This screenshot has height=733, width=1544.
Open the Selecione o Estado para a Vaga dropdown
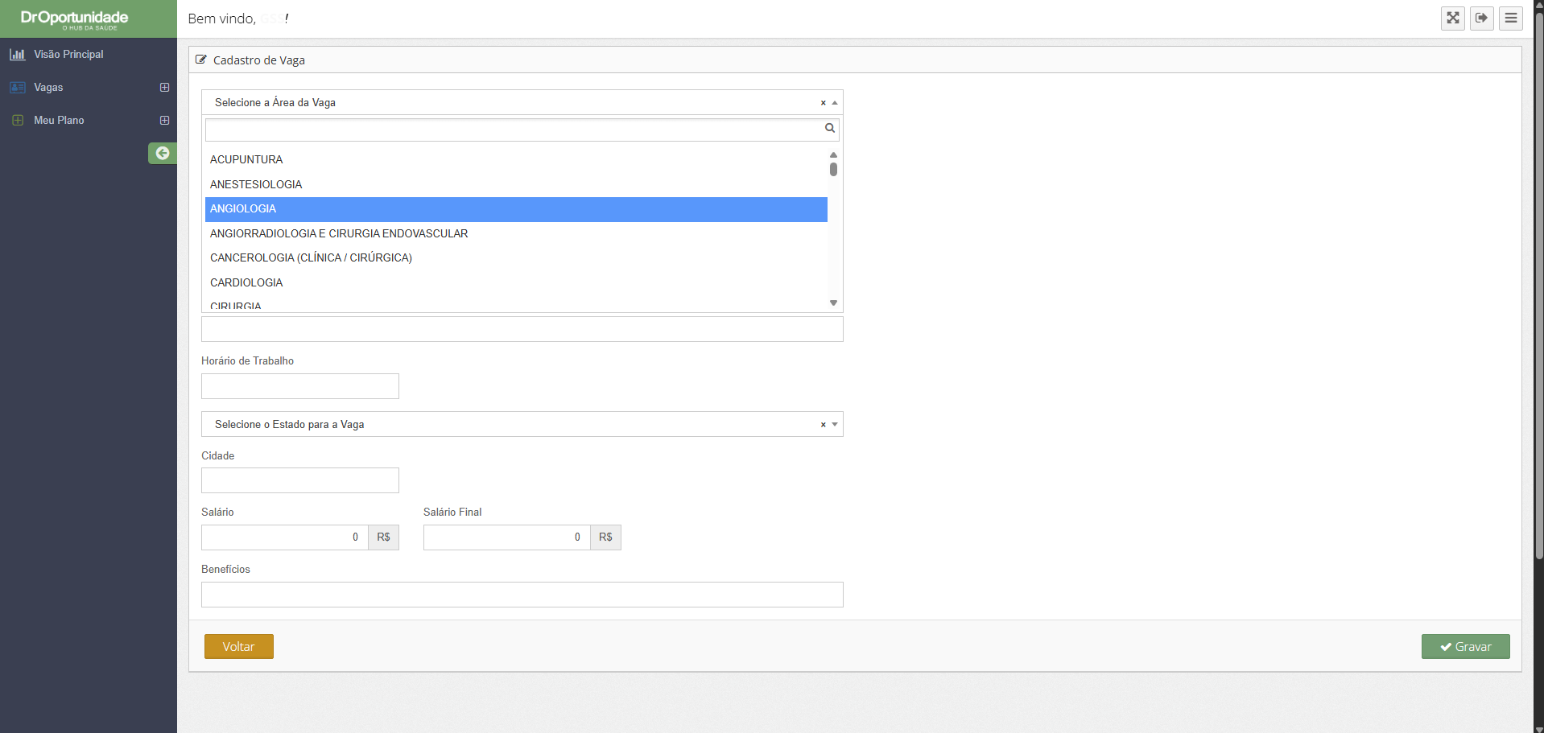pyautogui.click(x=515, y=424)
